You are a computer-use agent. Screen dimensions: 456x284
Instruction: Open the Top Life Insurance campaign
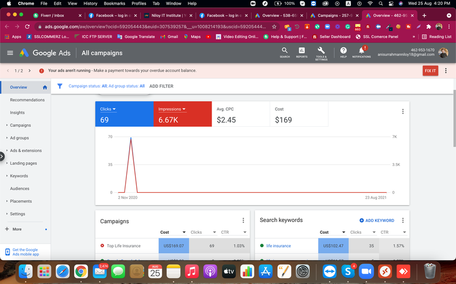pos(123,246)
